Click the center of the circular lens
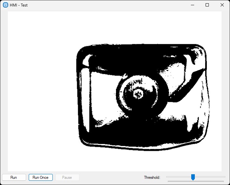230x185 pixels. 139,94
